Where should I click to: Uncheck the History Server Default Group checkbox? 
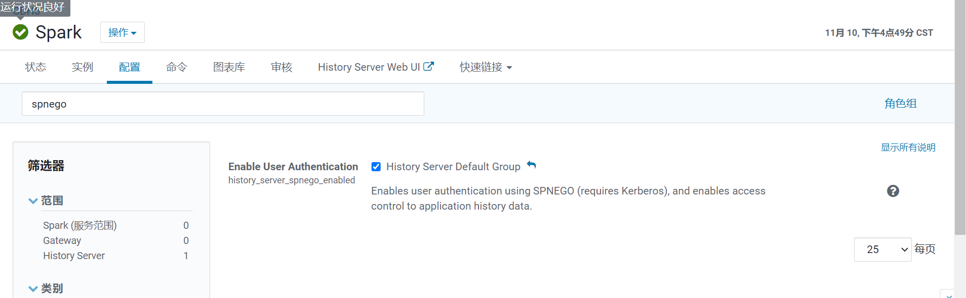(376, 167)
